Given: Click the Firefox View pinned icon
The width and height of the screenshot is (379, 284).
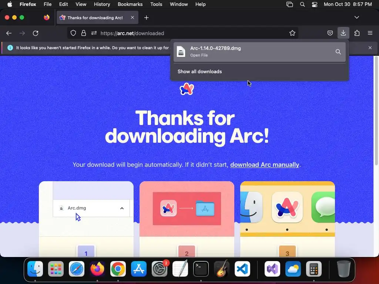Looking at the screenshot, I should point(47,17).
